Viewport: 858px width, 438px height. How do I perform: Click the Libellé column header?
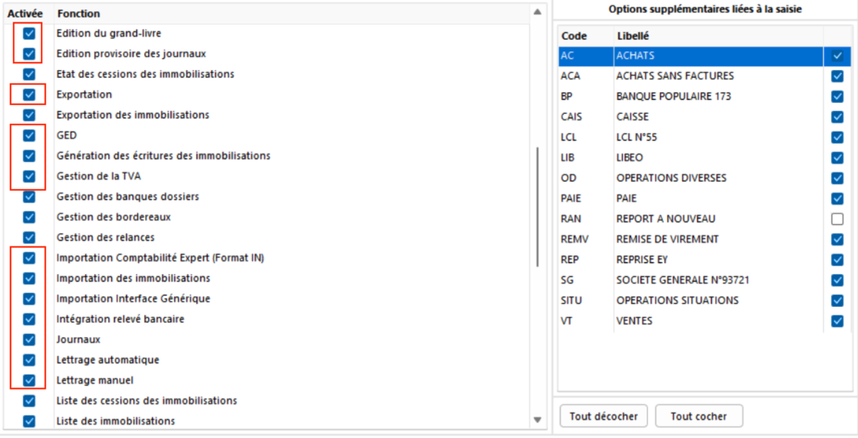[631, 36]
